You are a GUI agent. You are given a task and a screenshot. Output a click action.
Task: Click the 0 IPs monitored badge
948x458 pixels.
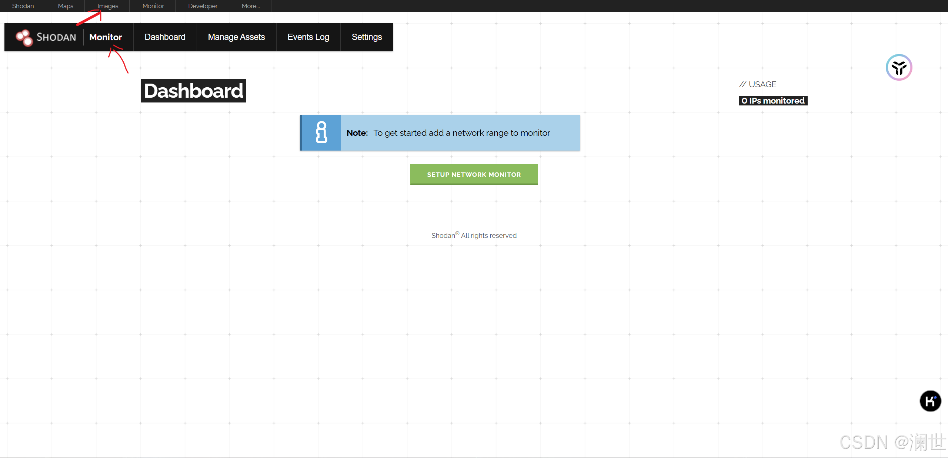click(773, 101)
